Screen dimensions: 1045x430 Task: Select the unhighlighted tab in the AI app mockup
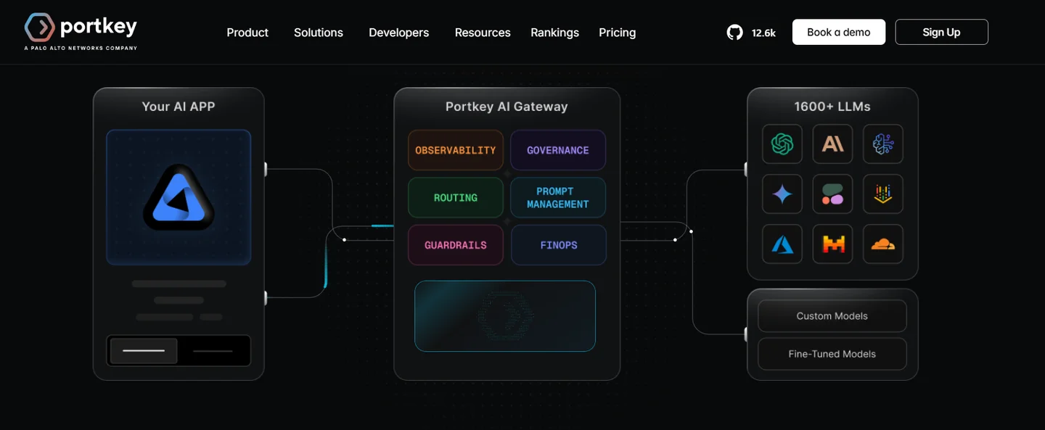tap(213, 351)
